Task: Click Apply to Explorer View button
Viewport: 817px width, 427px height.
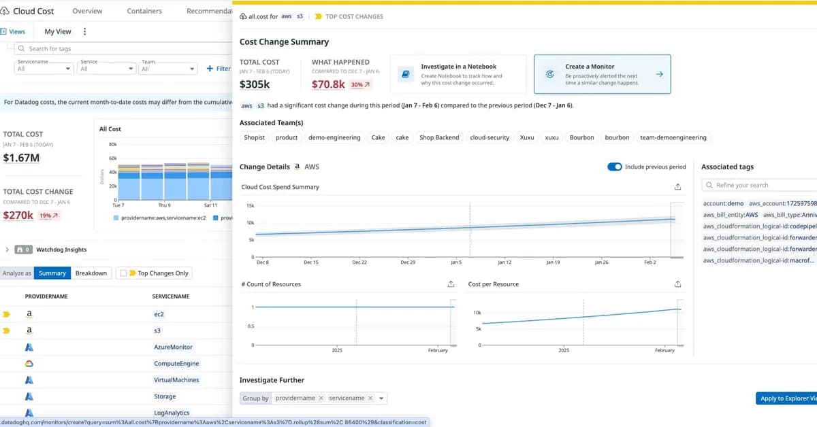Action: click(x=786, y=398)
